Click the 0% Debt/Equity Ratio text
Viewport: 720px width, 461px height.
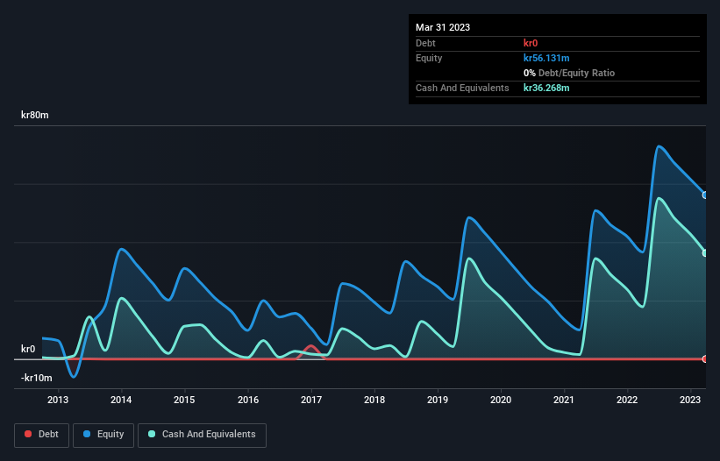(569, 73)
